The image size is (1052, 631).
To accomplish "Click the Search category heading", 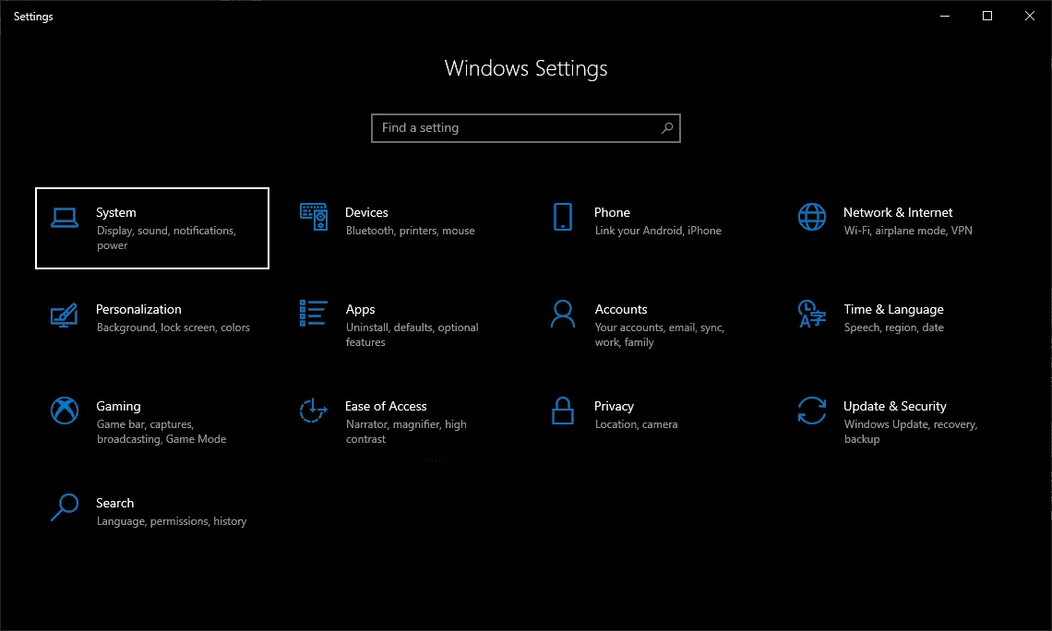I will point(114,503).
